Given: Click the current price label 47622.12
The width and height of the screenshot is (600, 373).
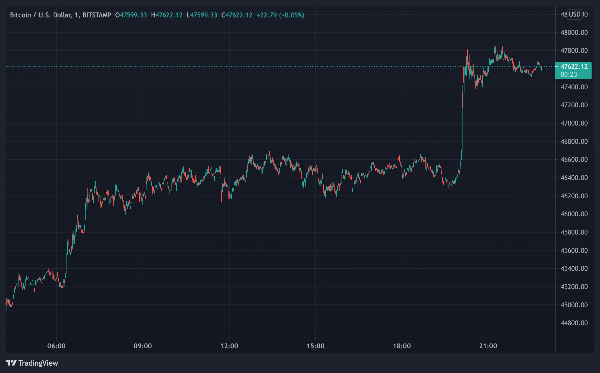Looking at the screenshot, I should [x=574, y=67].
